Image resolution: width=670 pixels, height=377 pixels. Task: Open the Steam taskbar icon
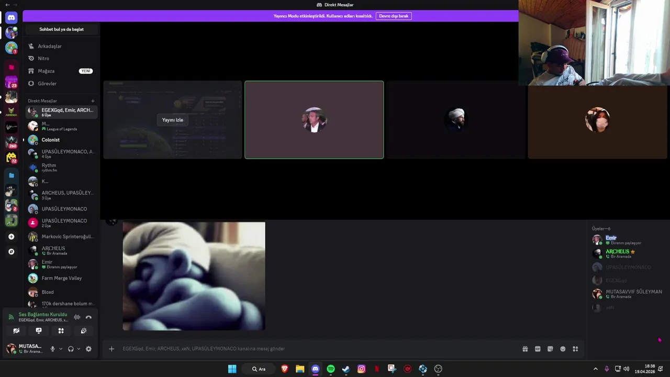click(346, 369)
